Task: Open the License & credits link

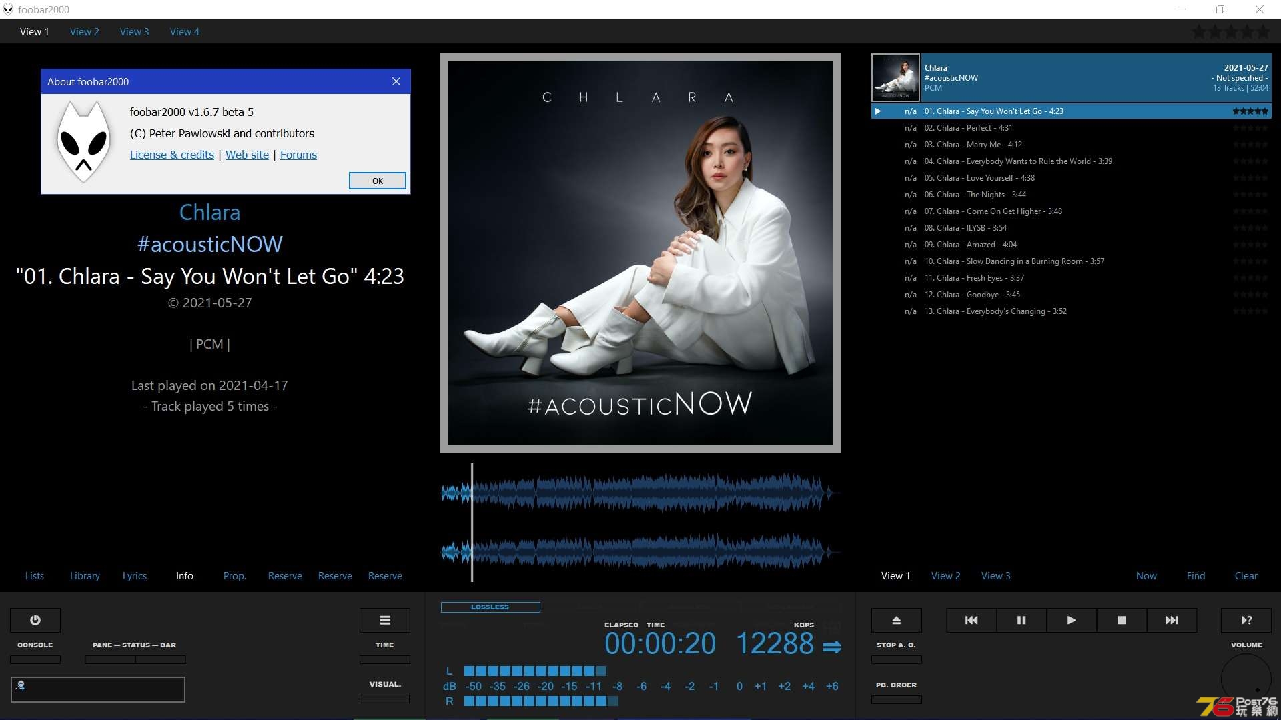Action: point(172,155)
